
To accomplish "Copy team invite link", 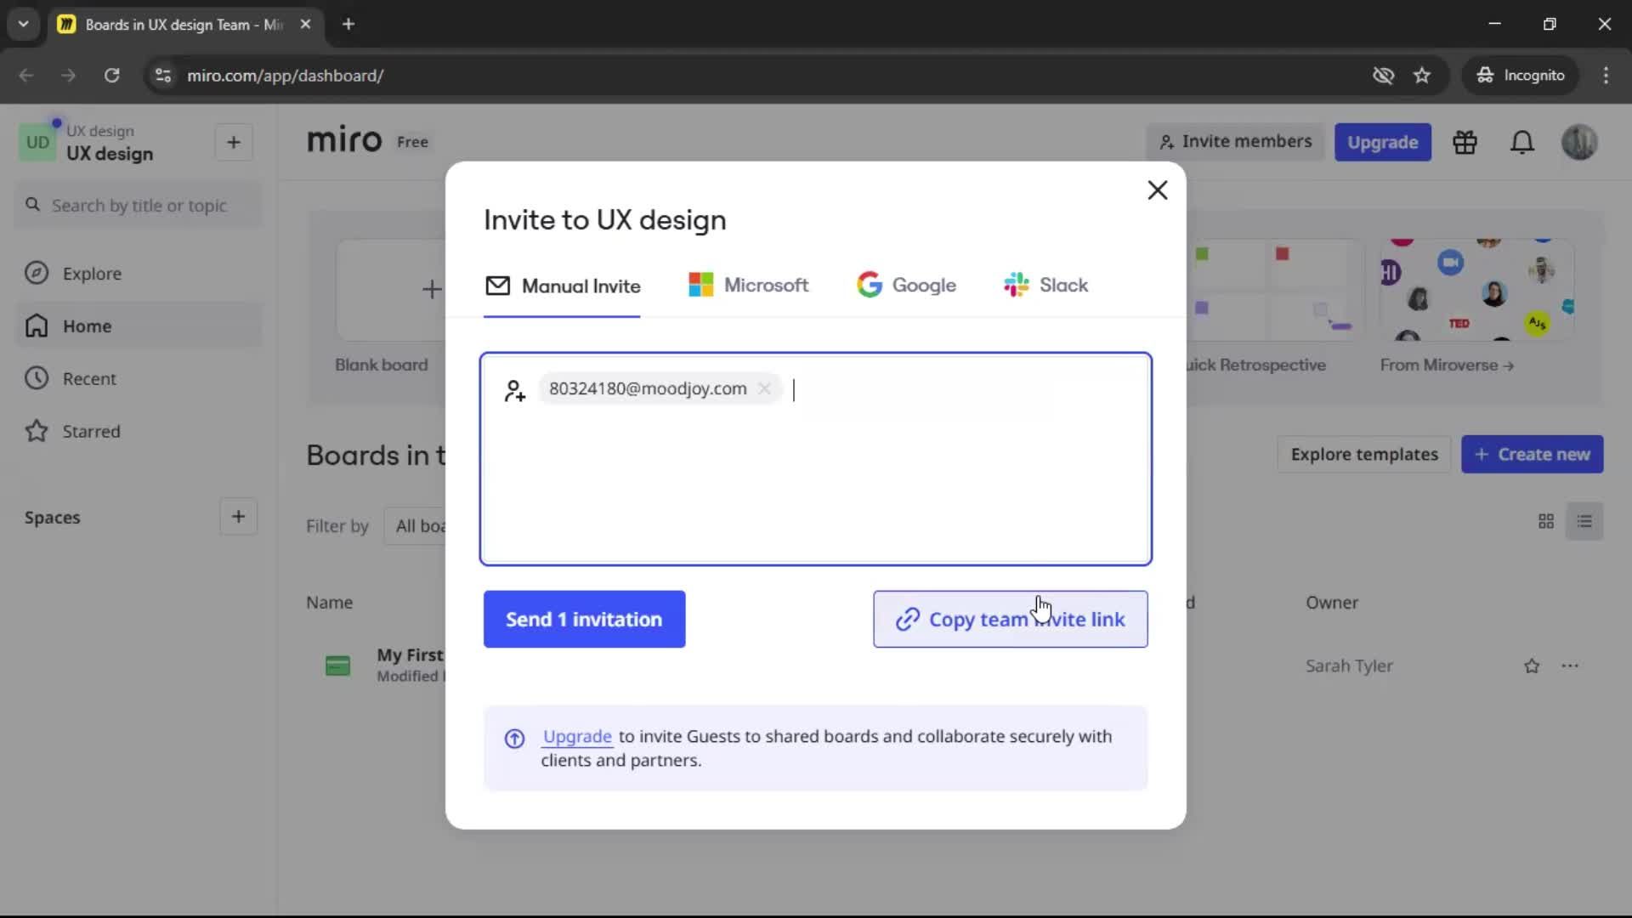I will (1010, 620).
